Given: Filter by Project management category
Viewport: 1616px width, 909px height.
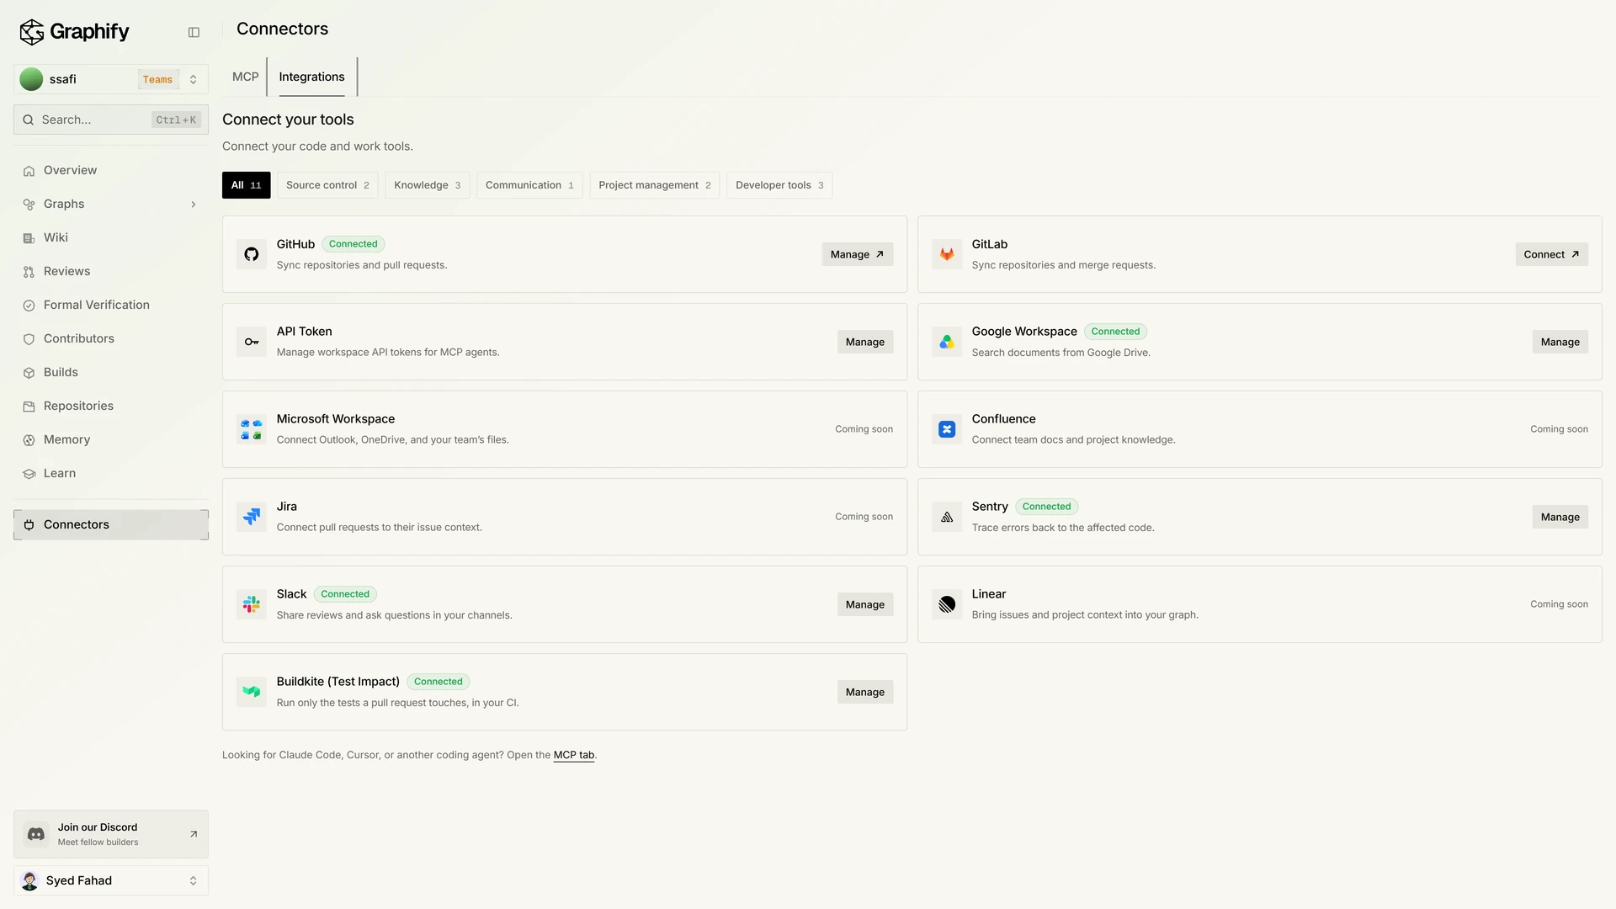Looking at the screenshot, I should [655, 185].
